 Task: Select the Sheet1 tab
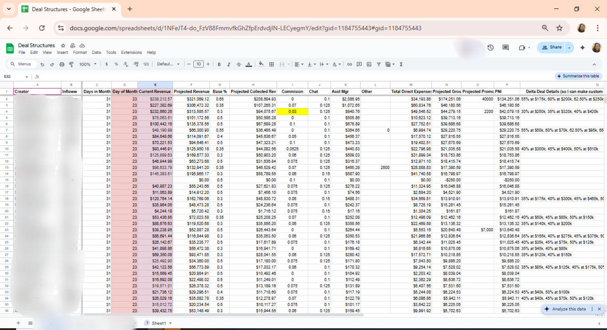pyautogui.click(x=158, y=323)
